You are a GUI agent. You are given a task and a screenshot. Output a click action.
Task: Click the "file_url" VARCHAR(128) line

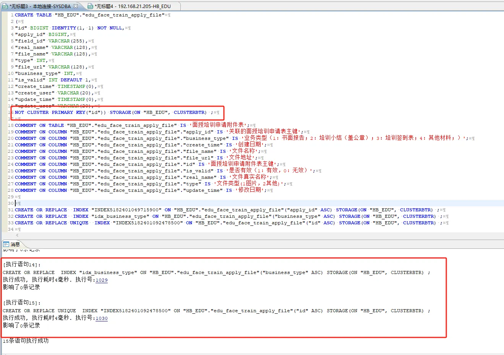tap(52, 67)
